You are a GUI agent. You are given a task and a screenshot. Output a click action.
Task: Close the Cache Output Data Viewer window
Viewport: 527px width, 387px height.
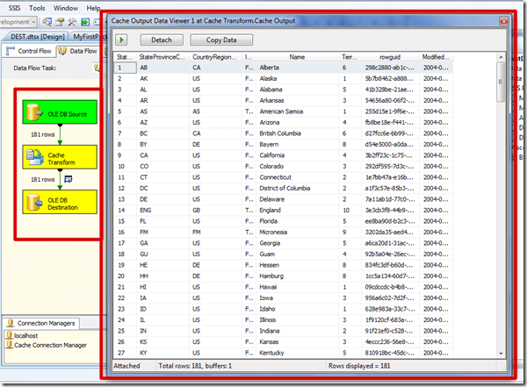(504, 20)
